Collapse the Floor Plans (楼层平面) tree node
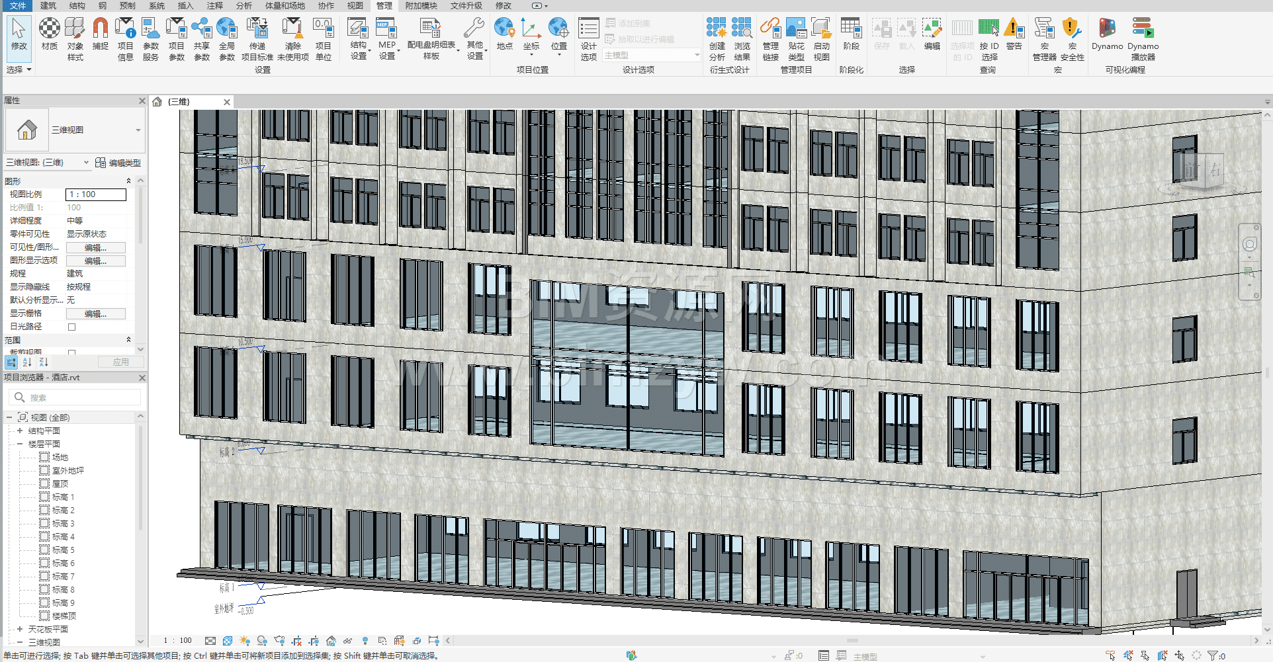This screenshot has height=662, width=1273. [20, 444]
